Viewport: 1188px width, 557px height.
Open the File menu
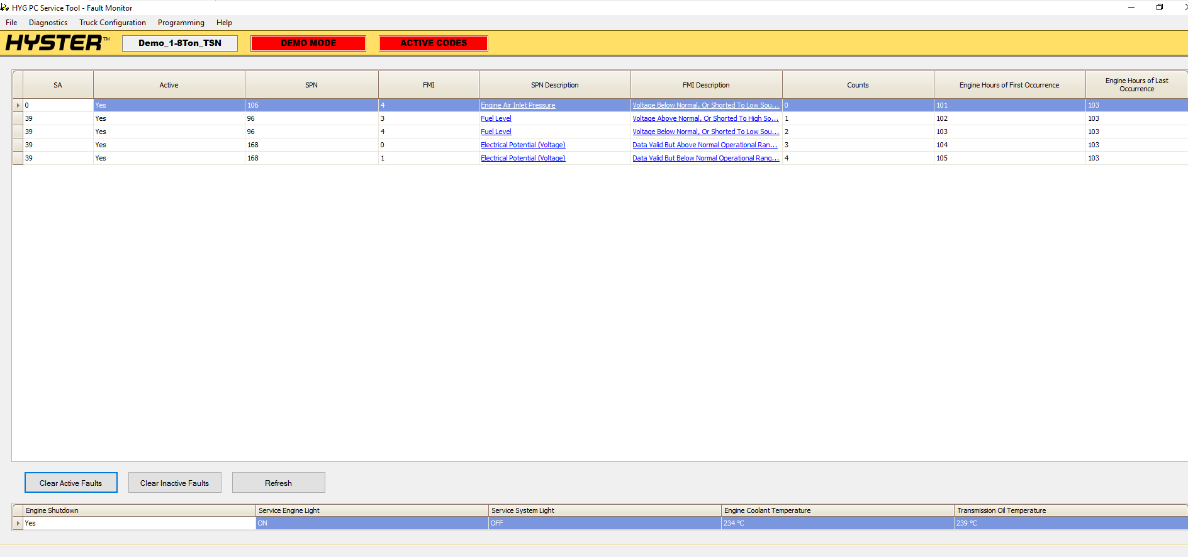[x=11, y=23]
